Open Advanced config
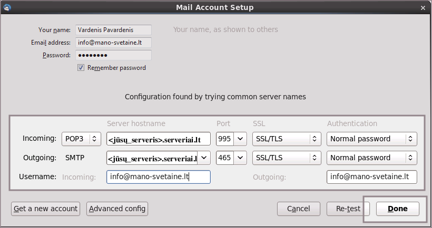Viewport: 432px width, 228px height. (x=117, y=209)
